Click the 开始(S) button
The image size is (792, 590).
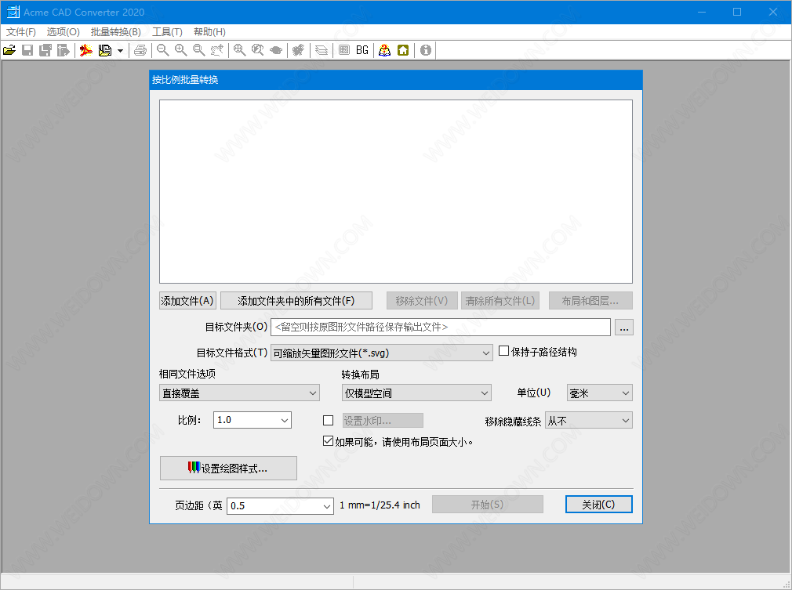click(488, 504)
